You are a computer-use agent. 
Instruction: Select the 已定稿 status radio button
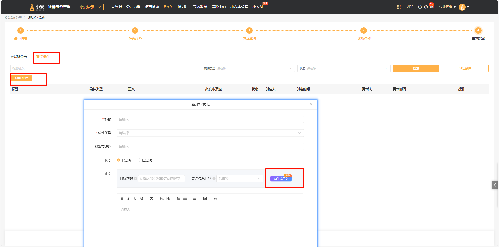[x=140, y=160]
